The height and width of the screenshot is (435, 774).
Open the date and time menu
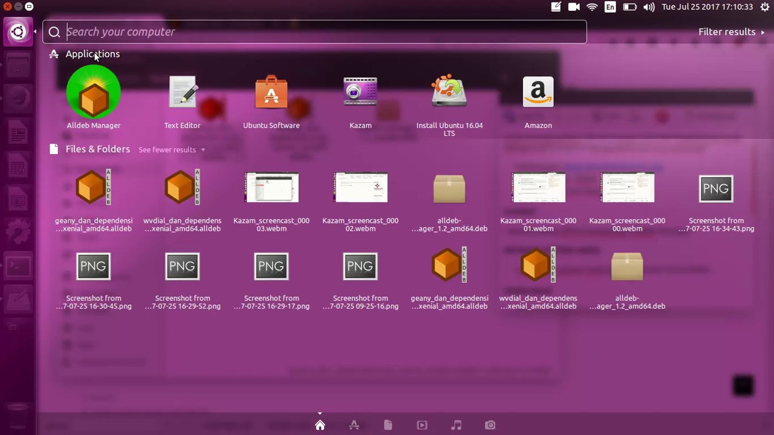707,7
